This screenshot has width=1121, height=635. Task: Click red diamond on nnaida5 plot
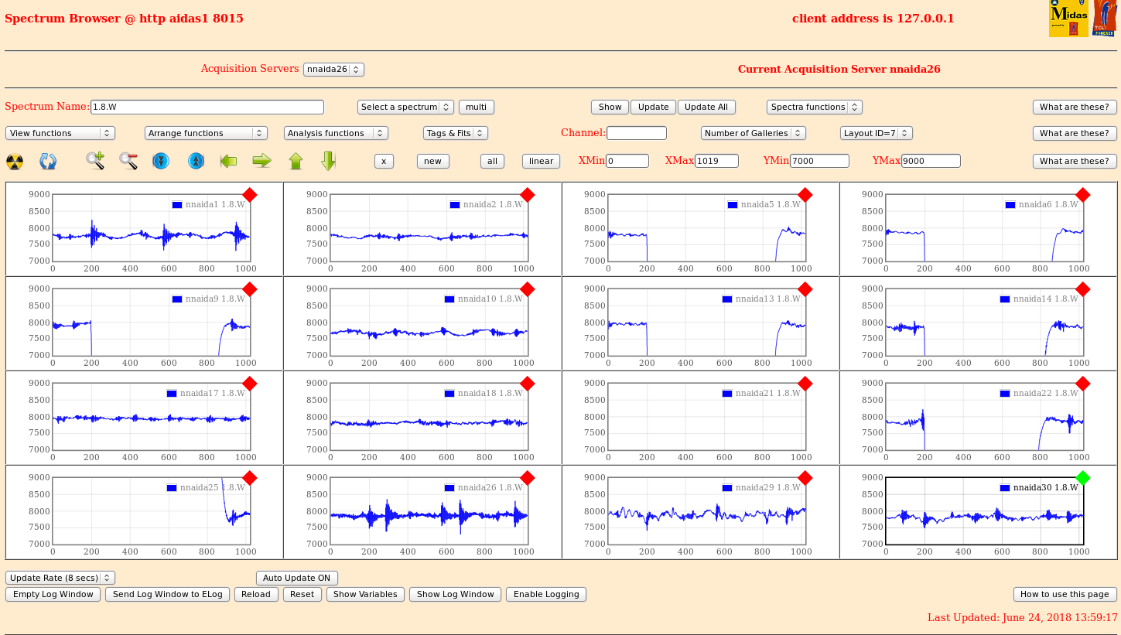[x=805, y=195]
